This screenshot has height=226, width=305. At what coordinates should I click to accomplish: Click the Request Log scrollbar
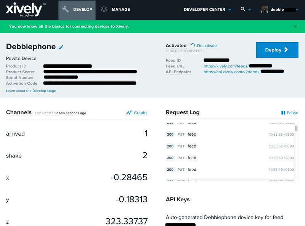pyautogui.click(x=296, y=128)
